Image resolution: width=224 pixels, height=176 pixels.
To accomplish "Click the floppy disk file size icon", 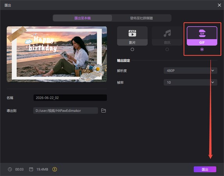I will coord(31,169).
